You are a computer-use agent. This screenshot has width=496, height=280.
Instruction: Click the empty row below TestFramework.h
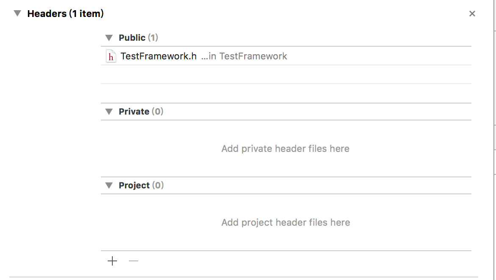286,74
